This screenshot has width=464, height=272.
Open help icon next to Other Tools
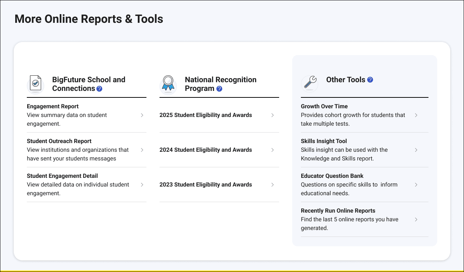click(x=370, y=80)
